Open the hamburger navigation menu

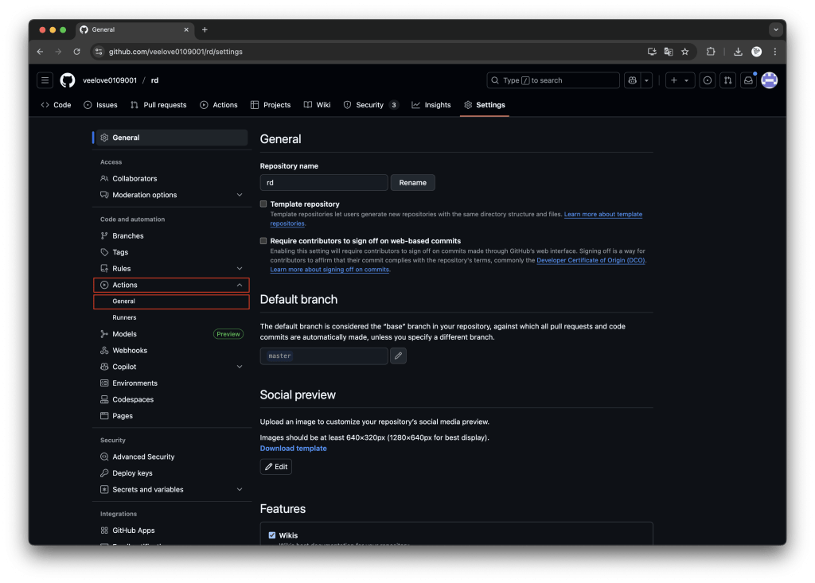[x=45, y=80]
